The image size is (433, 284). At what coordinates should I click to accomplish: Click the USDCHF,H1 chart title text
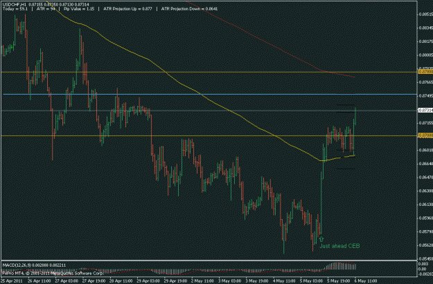click(x=14, y=5)
